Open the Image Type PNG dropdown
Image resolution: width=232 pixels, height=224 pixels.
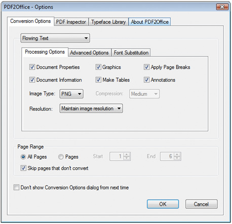coord(71,94)
